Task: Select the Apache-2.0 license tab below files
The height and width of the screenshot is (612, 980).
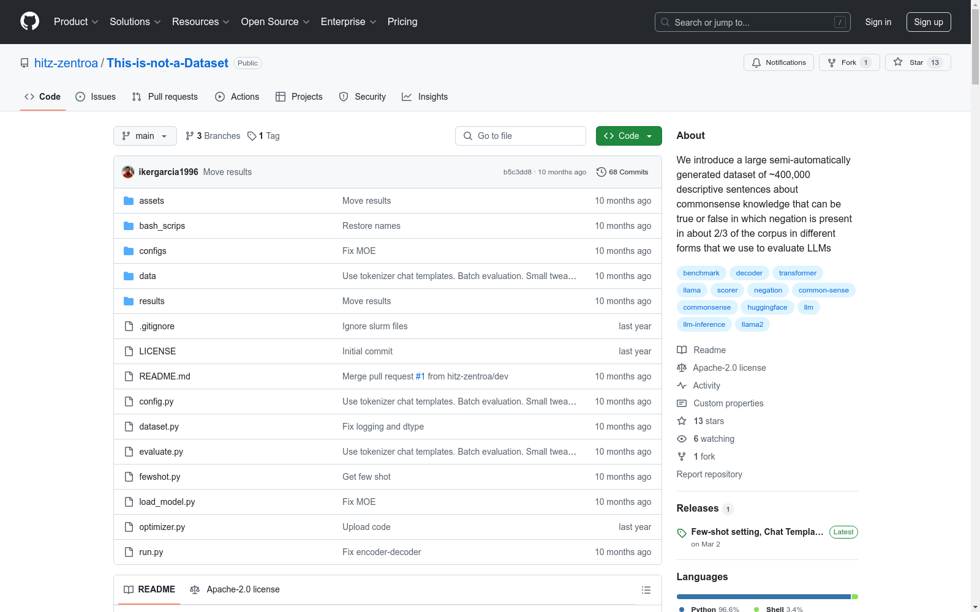Action: click(x=235, y=589)
